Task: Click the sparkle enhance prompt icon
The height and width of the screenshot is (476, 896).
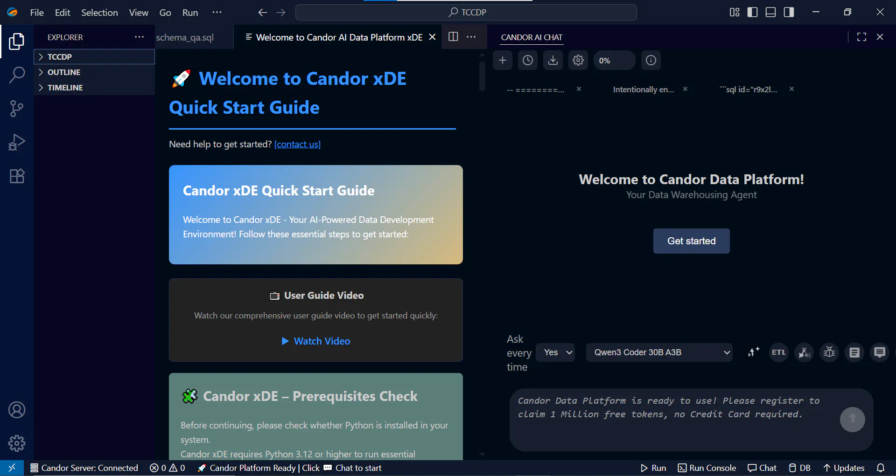Action: pyautogui.click(x=754, y=352)
